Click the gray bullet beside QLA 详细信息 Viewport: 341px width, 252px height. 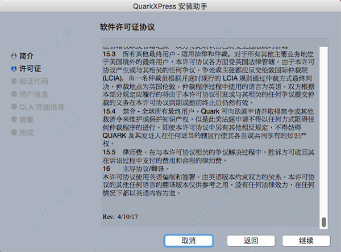click(x=14, y=107)
